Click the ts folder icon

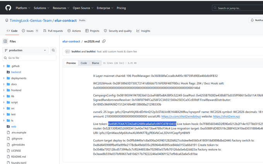click(8, 120)
